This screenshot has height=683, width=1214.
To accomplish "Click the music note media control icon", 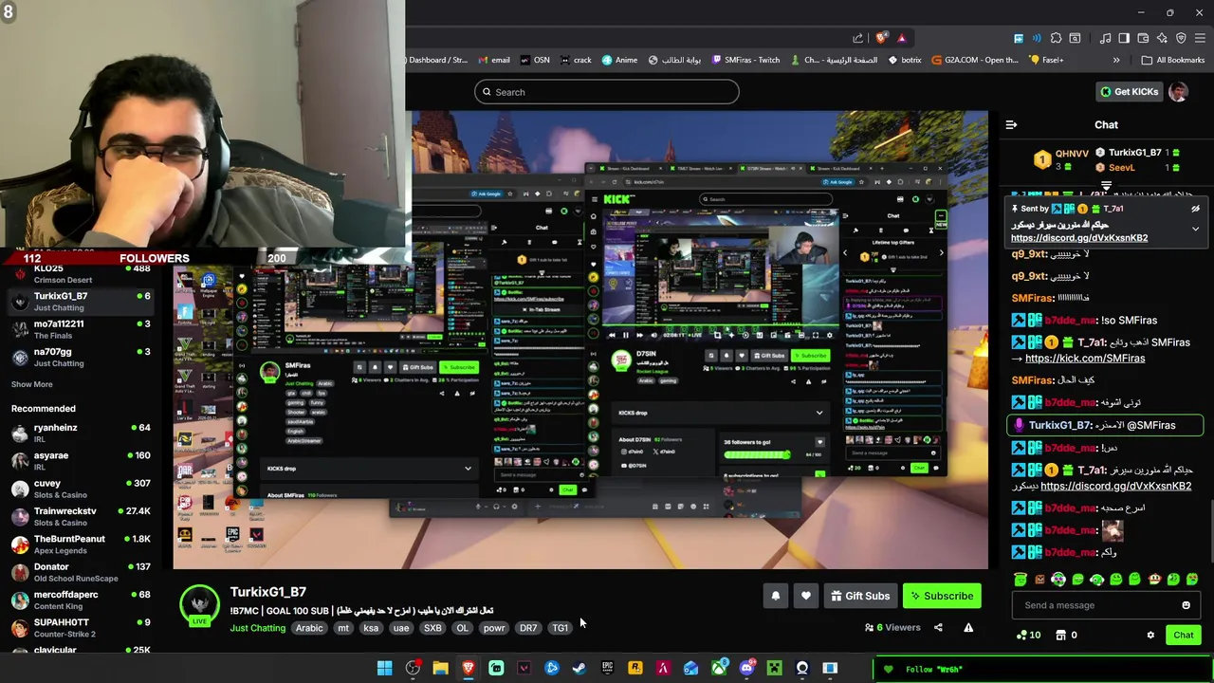I will pos(1106,38).
